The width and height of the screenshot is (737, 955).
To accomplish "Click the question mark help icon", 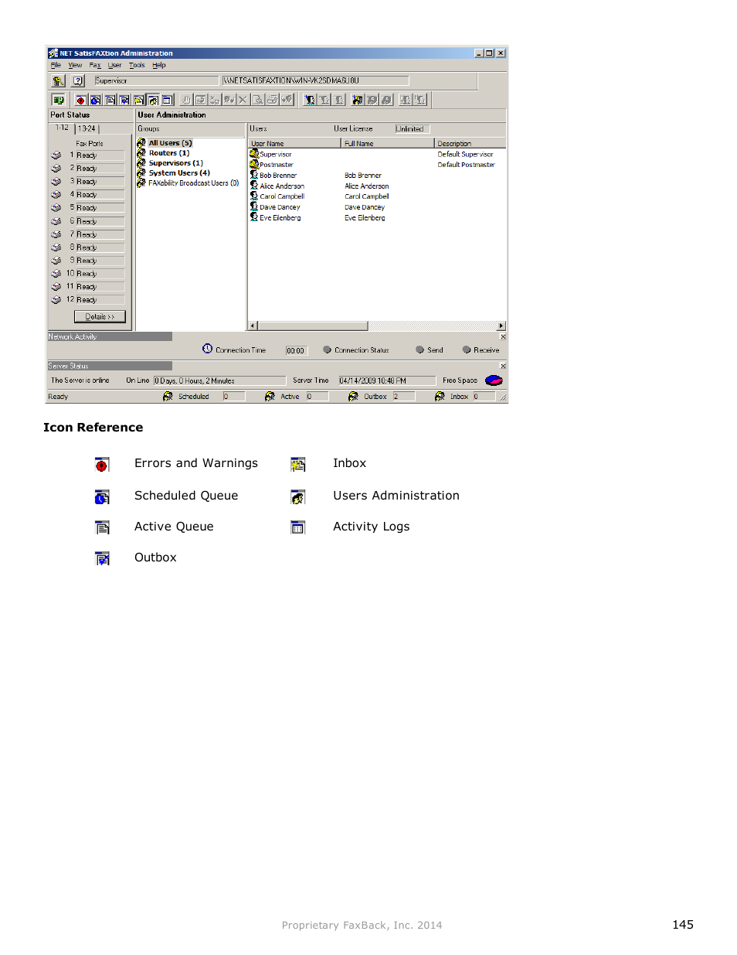I will click(x=78, y=80).
